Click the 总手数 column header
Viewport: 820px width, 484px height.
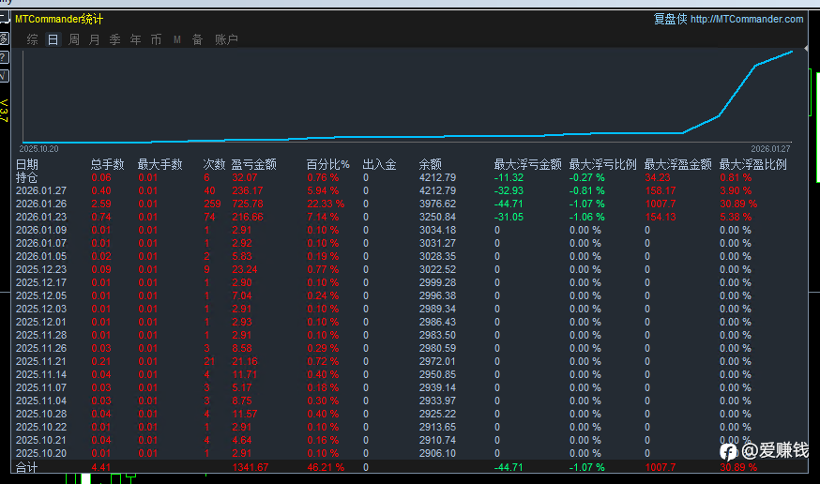tap(107, 165)
